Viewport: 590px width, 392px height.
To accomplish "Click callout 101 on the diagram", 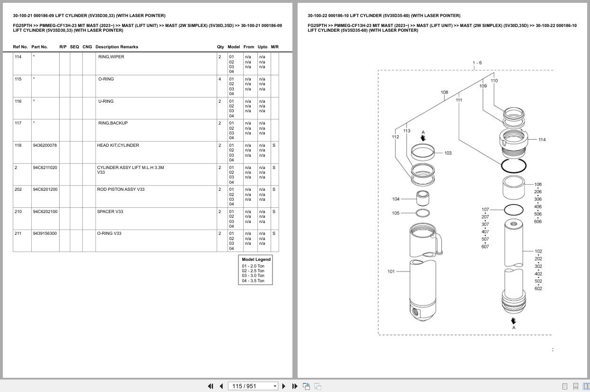I will [391, 271].
